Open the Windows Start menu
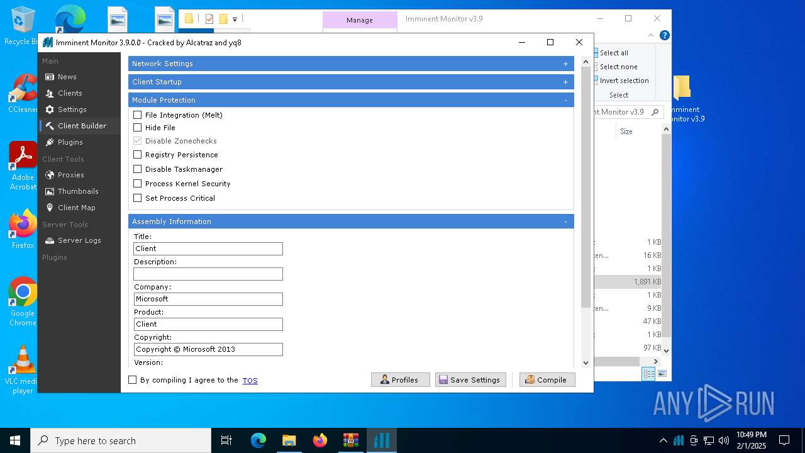Viewport: 805px width, 453px height. (x=15, y=440)
